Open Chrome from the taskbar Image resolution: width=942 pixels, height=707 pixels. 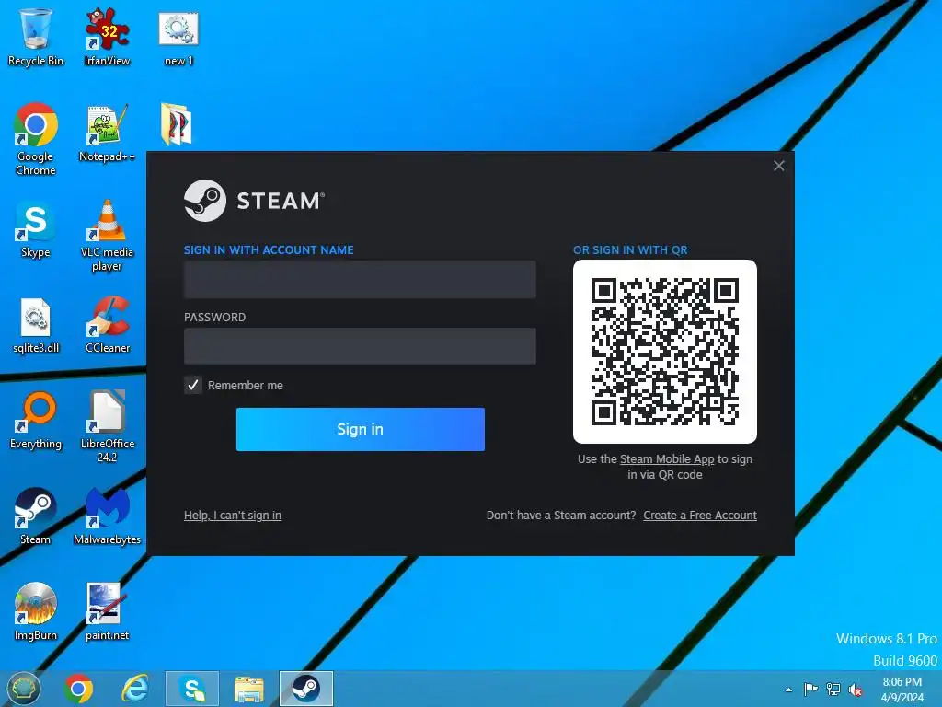(79, 689)
